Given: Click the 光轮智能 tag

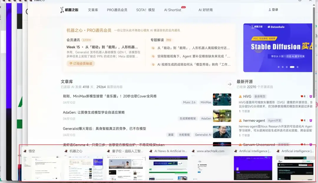Looking at the screenshot, I should click(x=184, y=135).
